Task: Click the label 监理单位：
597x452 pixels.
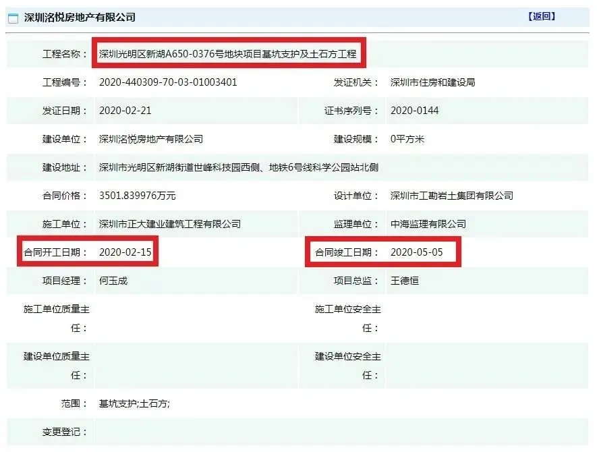Action: click(x=356, y=224)
